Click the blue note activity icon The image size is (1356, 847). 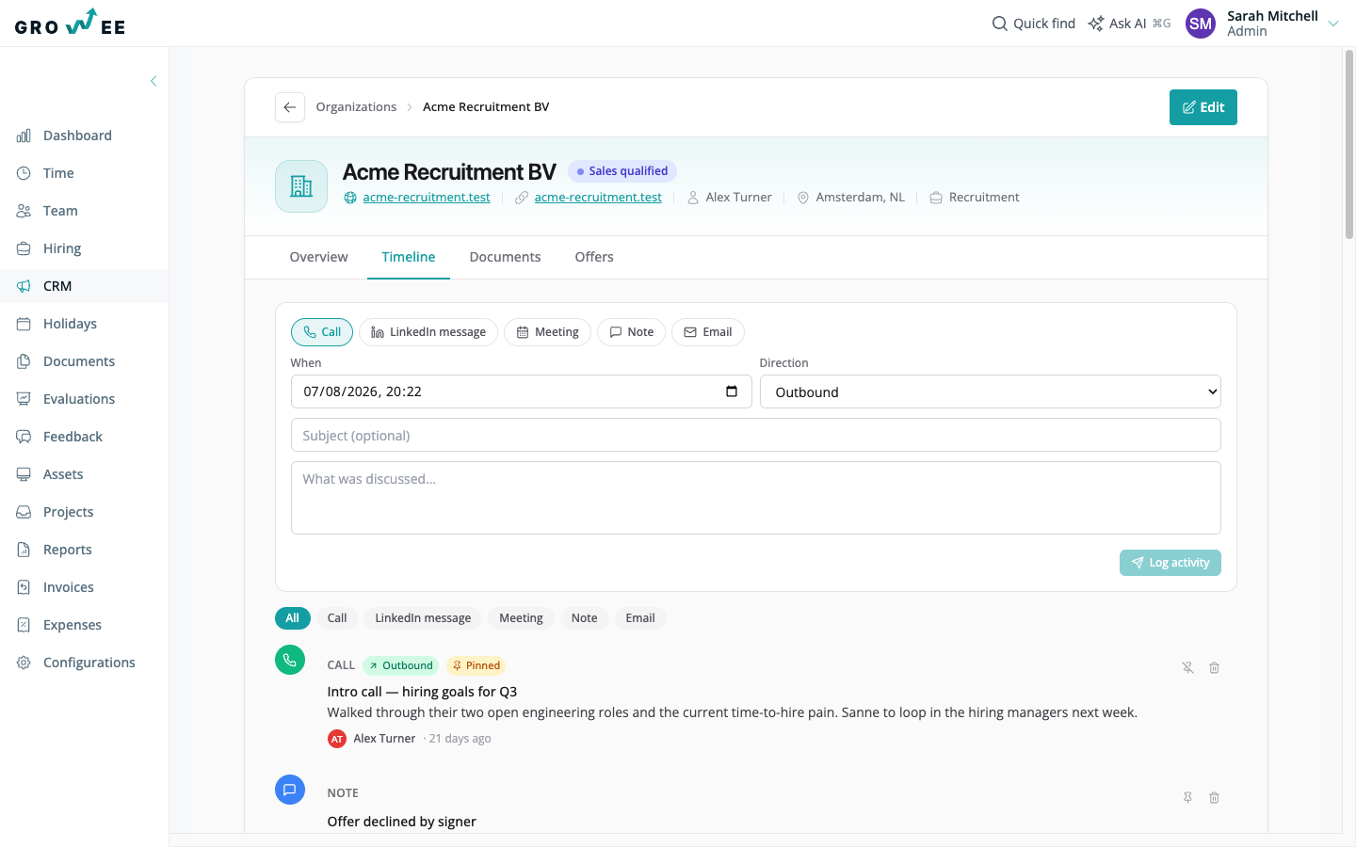[290, 790]
